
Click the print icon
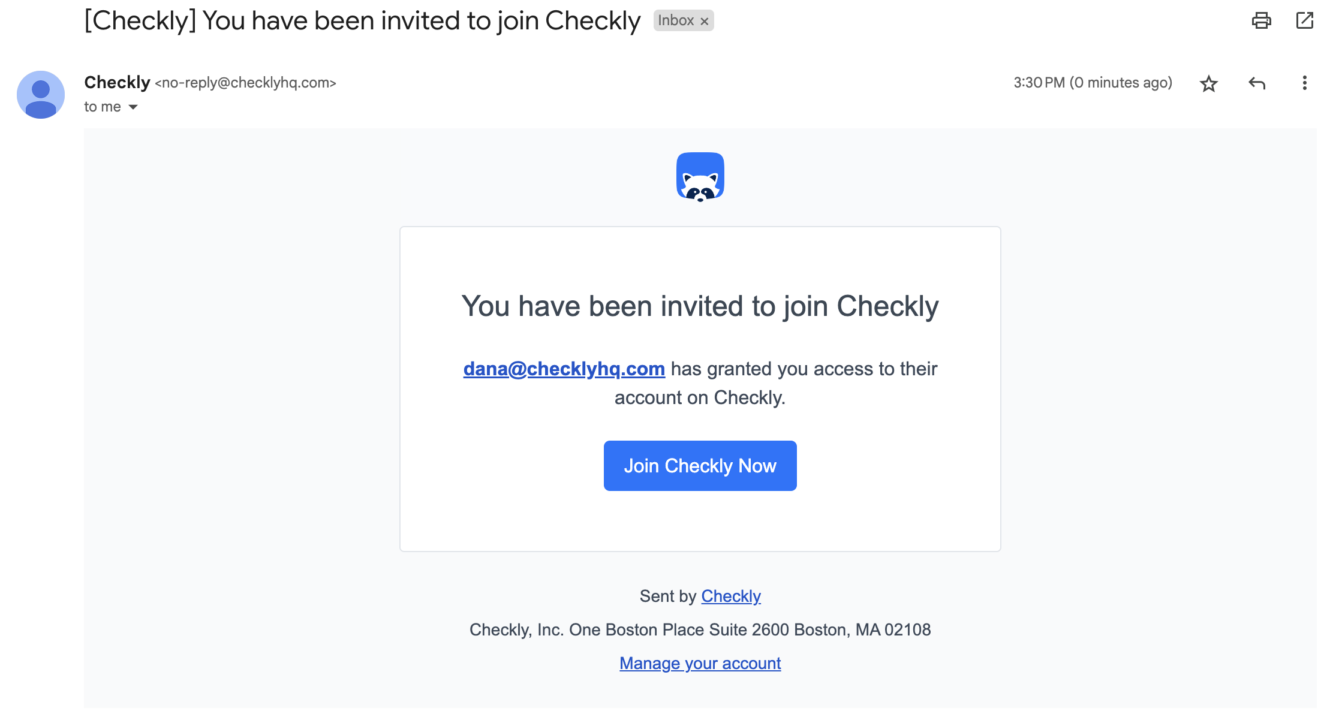(x=1261, y=20)
